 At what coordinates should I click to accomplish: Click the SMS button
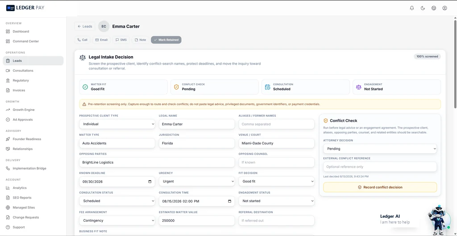(121, 40)
